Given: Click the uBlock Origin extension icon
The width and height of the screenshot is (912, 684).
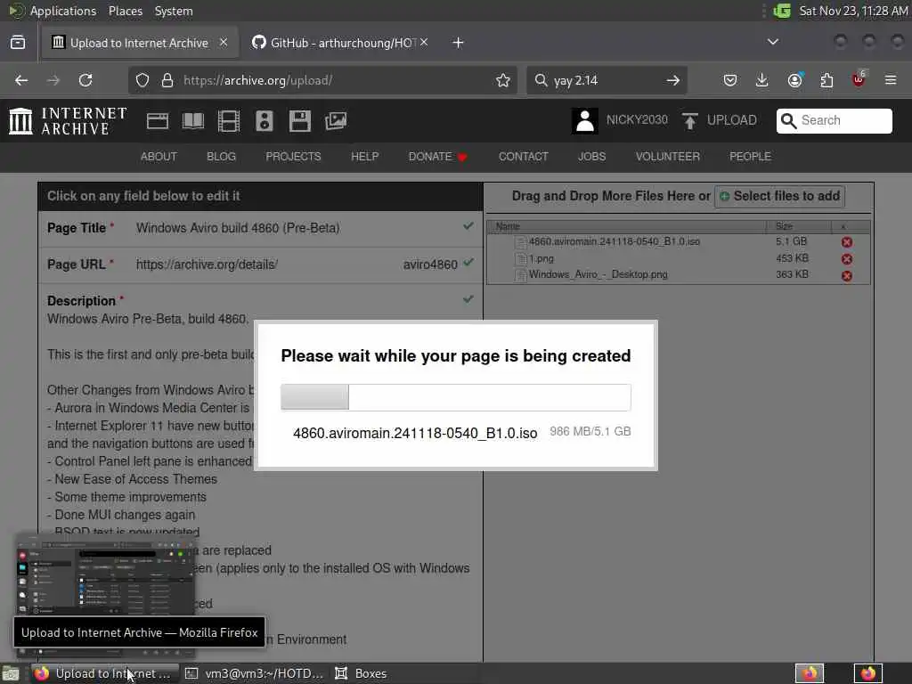Looking at the screenshot, I should click(859, 79).
